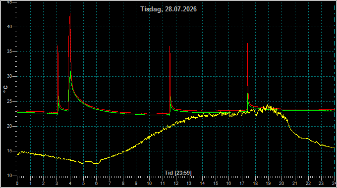
Task: Click the Tid [23:59] time label
Action: tap(178, 173)
